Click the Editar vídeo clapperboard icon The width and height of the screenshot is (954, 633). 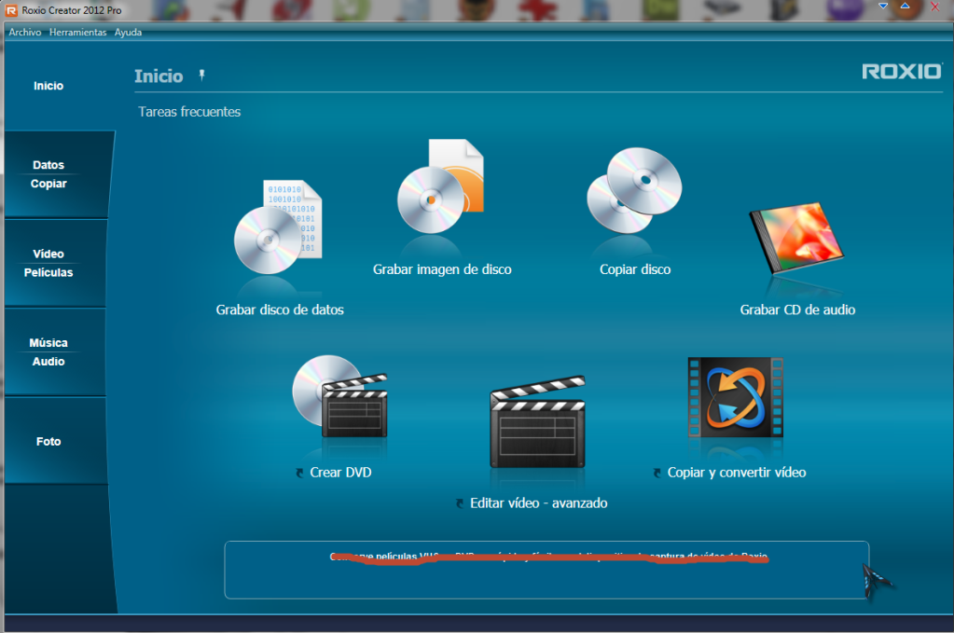538,422
